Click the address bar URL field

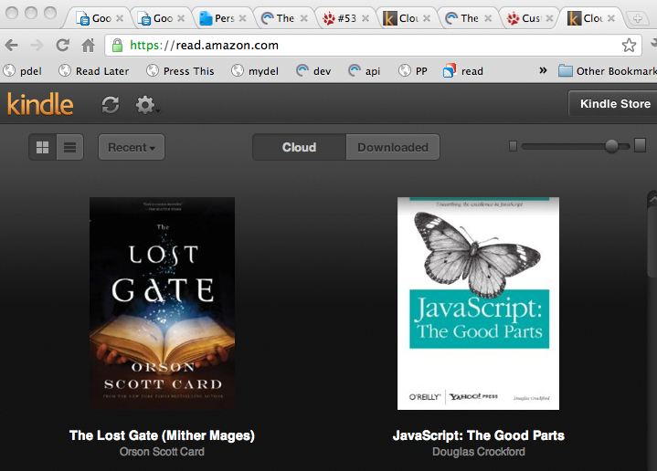pyautogui.click(x=366, y=45)
